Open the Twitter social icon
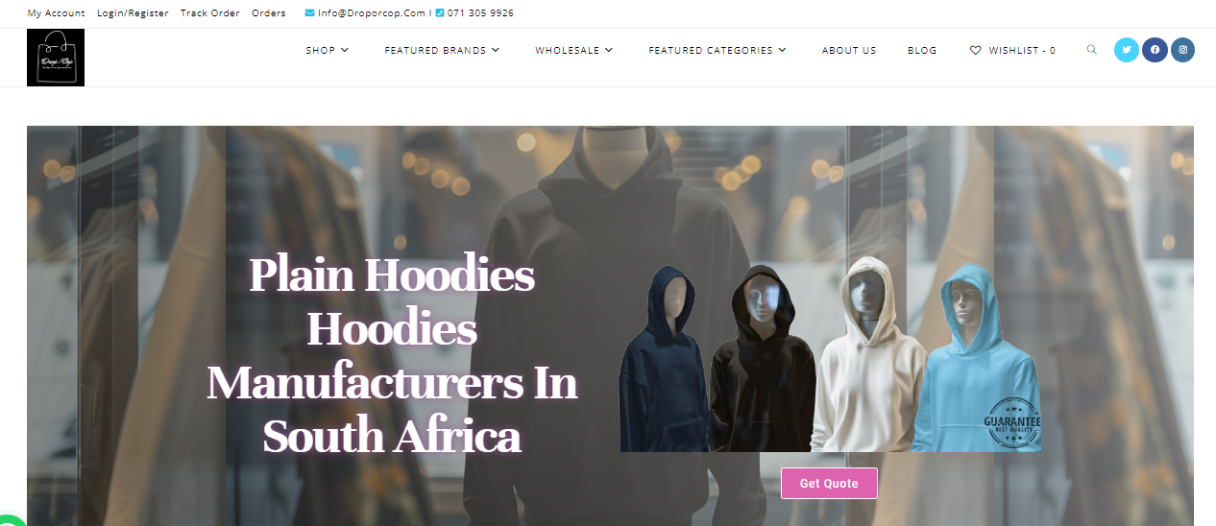Image resolution: width=1216 pixels, height=526 pixels. (1127, 50)
